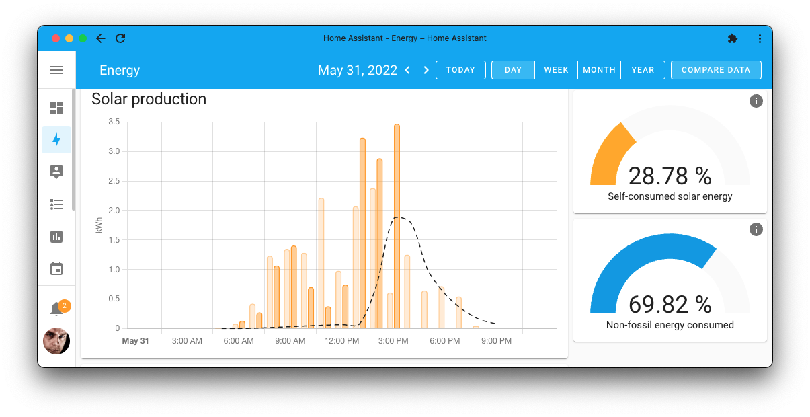Toggle the sidebar with the hamburger menu
This screenshot has height=417, width=810.
click(56, 70)
